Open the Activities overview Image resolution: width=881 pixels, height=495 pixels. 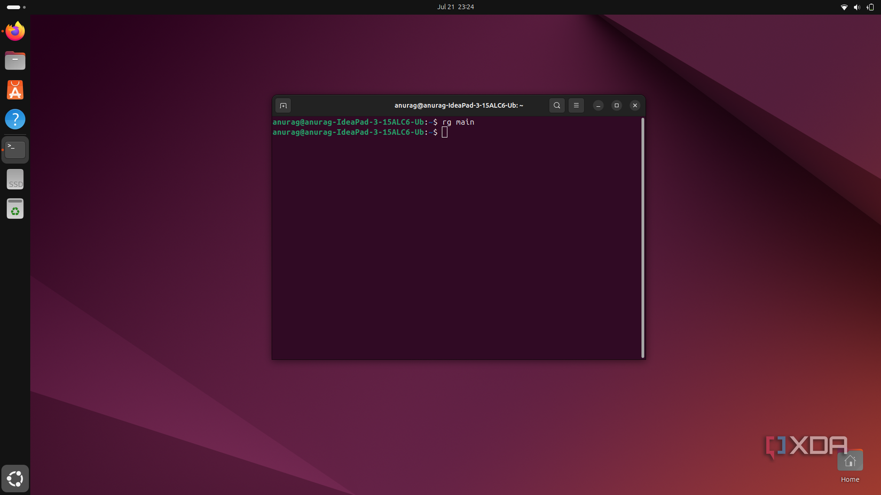[x=13, y=7]
